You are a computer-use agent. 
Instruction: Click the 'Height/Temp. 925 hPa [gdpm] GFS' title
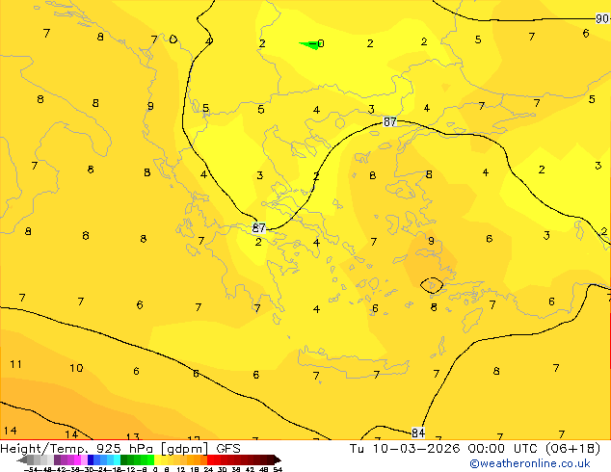pos(120,449)
